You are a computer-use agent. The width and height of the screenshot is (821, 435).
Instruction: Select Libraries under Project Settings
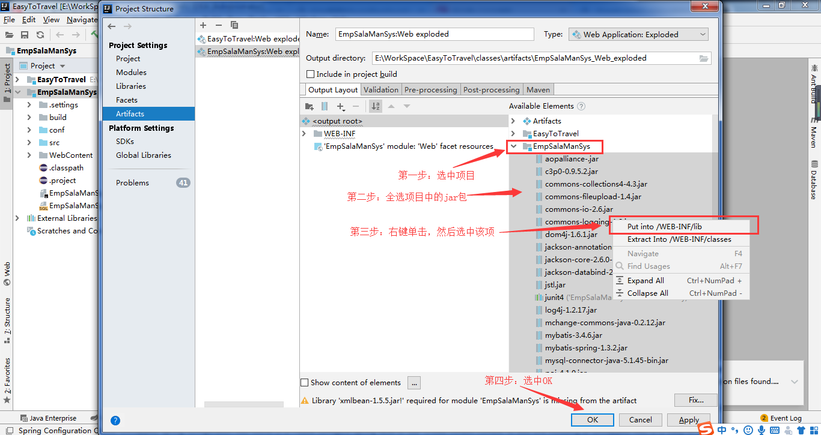click(x=131, y=86)
